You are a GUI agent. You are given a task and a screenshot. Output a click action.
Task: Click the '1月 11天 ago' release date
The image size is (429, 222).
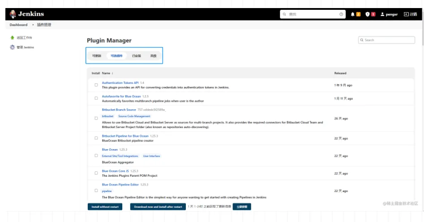pyautogui.click(x=343, y=98)
